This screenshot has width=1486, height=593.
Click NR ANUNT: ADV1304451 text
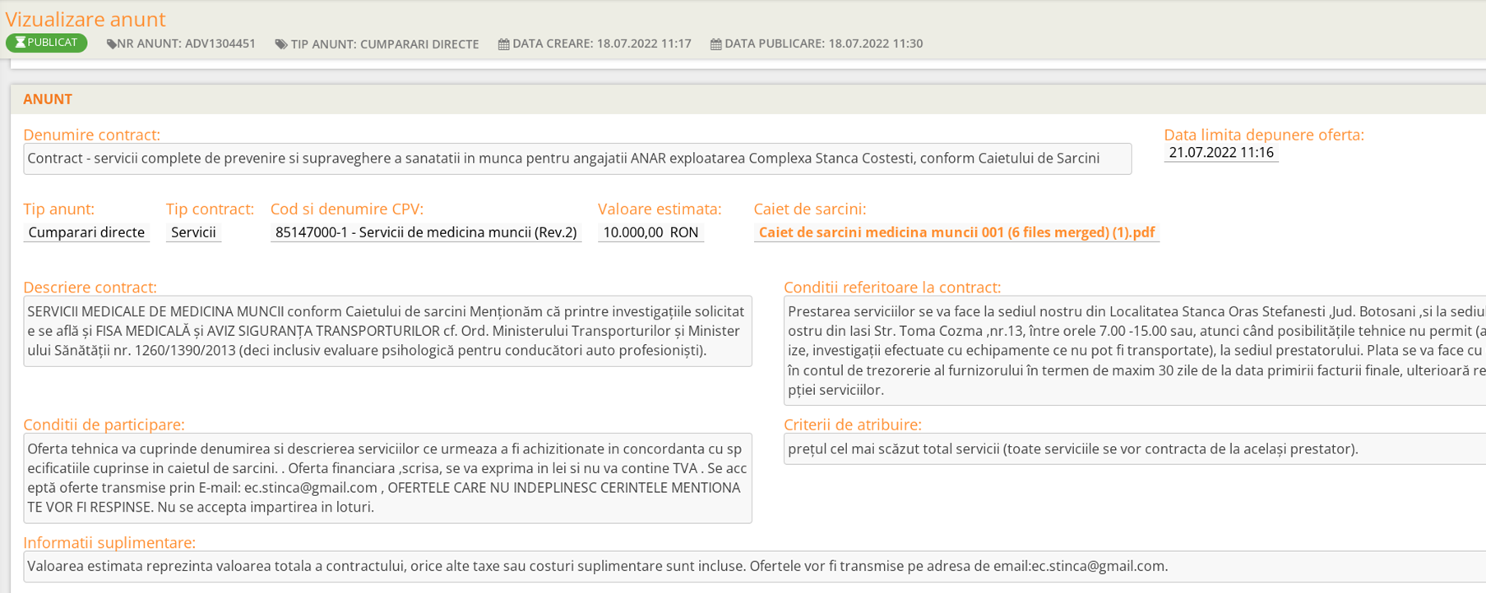pos(186,44)
